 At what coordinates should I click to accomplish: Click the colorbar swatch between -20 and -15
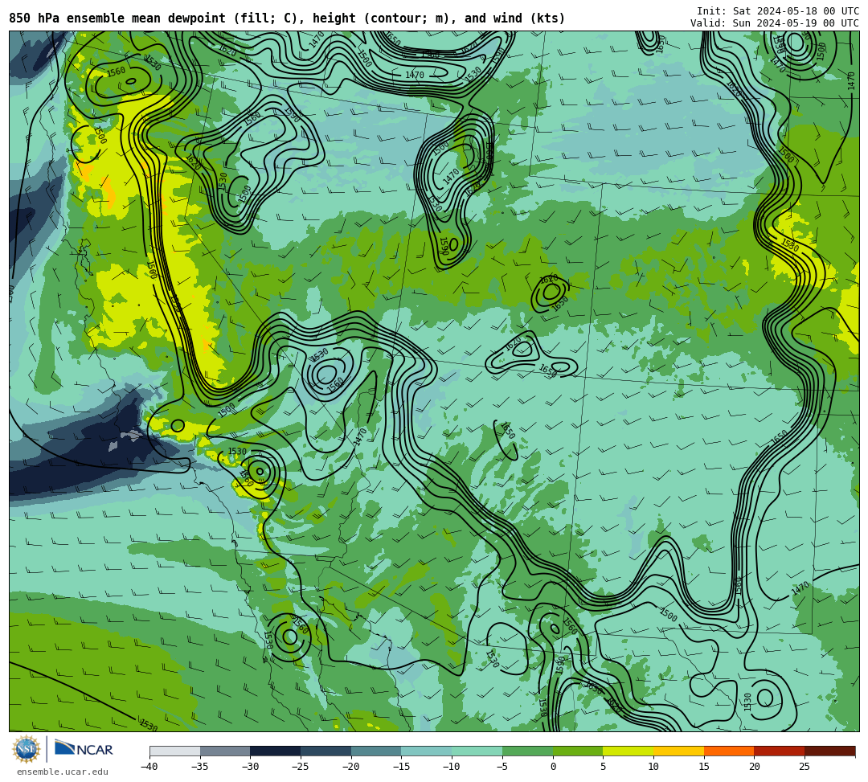click(376, 751)
